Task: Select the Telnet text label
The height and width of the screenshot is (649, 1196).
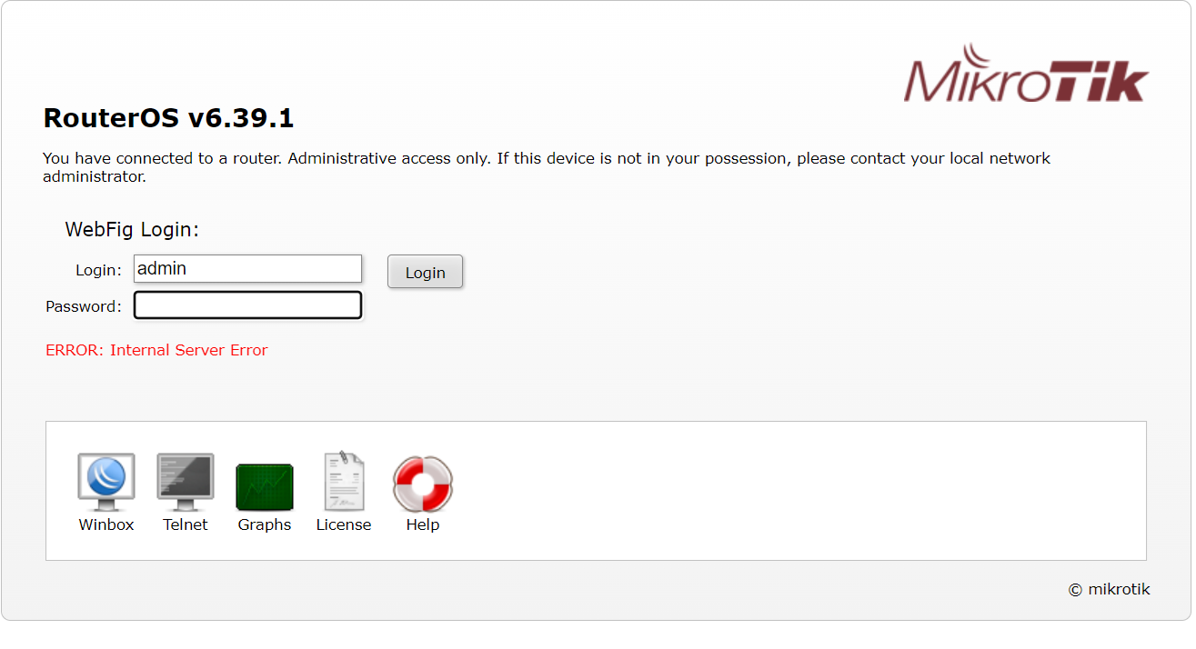Action: click(x=186, y=524)
